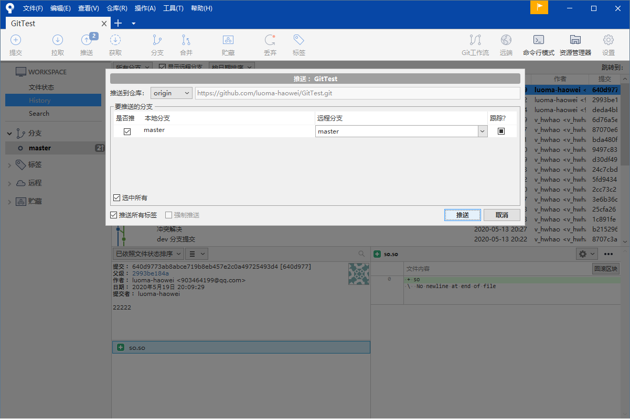Click the 获取 (fetch) toolbar icon
This screenshot has width=630, height=419.
click(115, 40)
